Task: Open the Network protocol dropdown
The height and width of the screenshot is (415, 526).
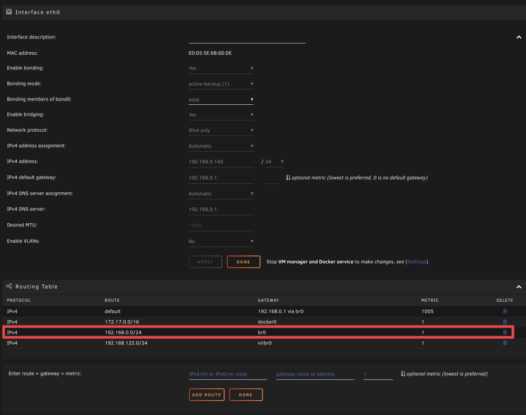Action: [221, 130]
